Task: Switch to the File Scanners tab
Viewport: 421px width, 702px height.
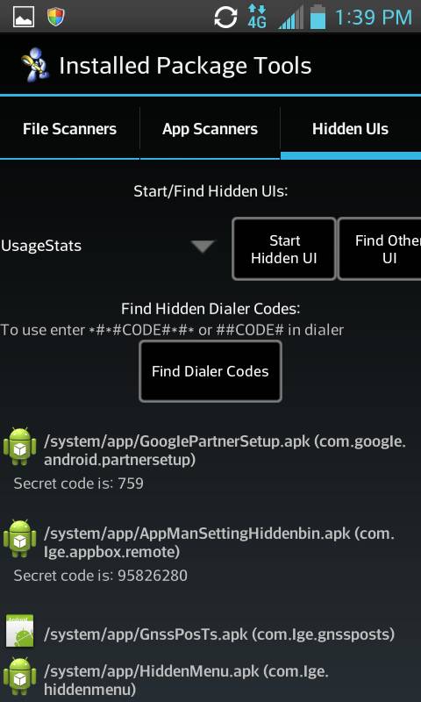Action: pos(70,129)
